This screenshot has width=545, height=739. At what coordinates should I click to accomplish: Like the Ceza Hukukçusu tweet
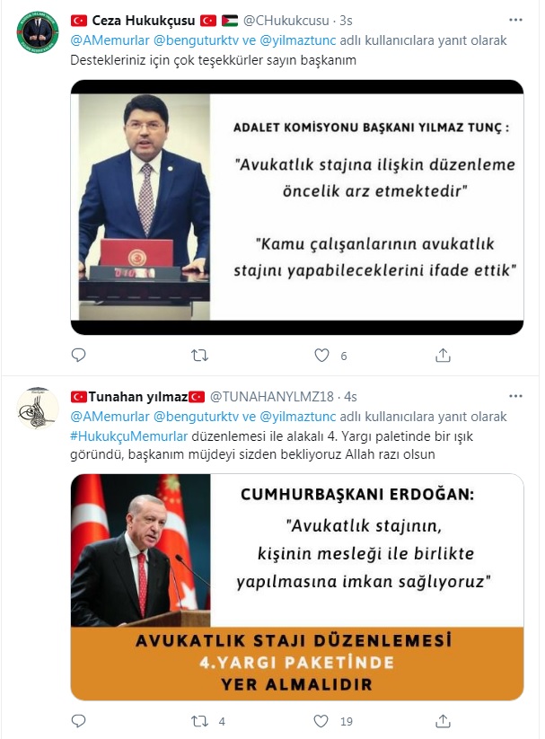(321, 355)
